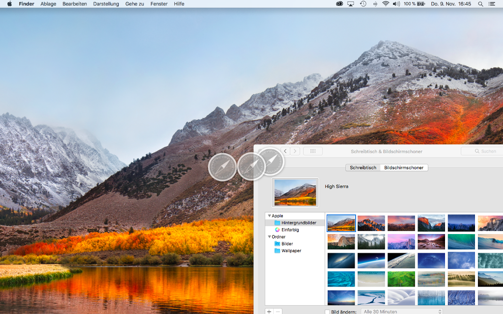Switch to the Bildschirmschoner tab
This screenshot has width=503, height=314.
tap(404, 168)
